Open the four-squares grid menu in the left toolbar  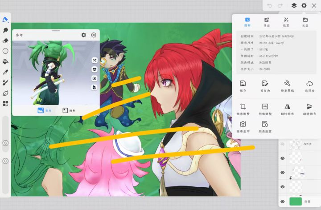click(5, 104)
